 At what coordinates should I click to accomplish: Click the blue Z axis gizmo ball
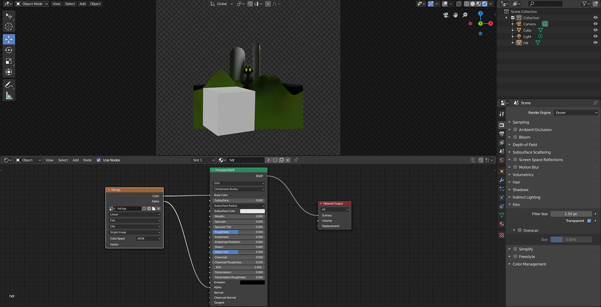point(480,13)
